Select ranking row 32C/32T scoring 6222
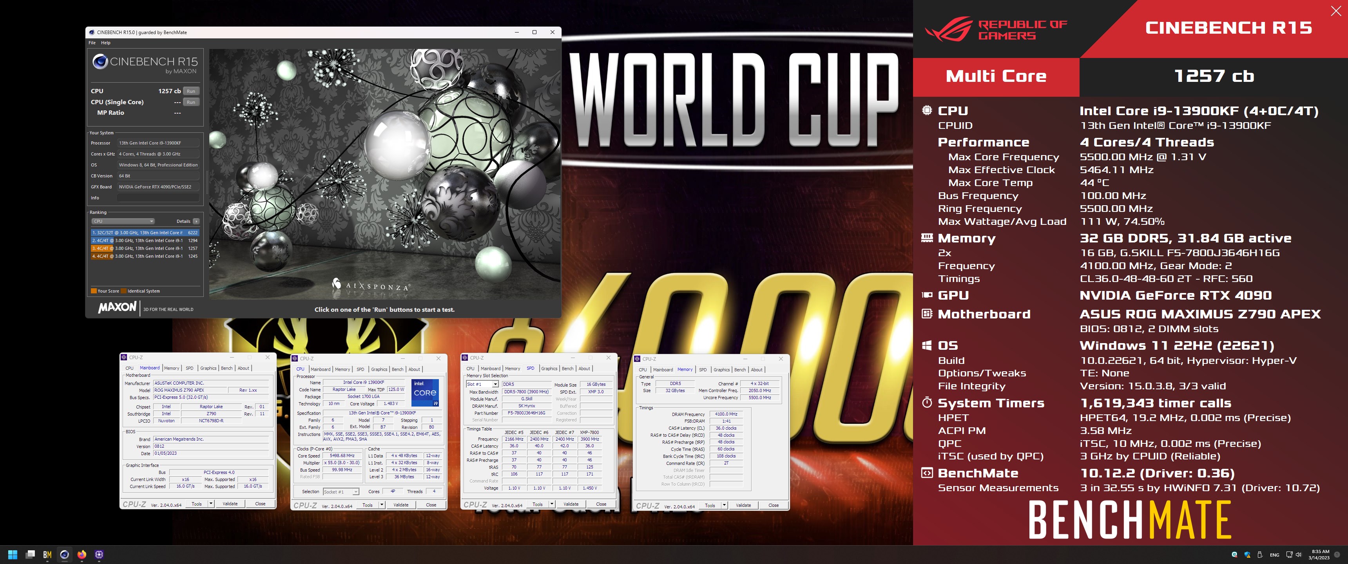Viewport: 1348px width, 564px height. click(x=145, y=233)
